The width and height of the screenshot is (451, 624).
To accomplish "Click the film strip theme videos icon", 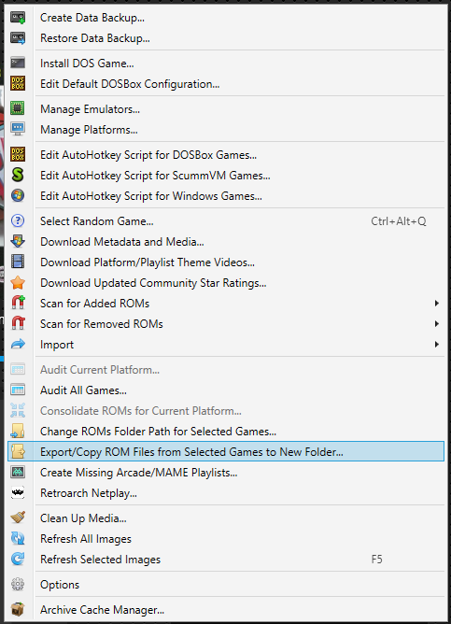I will pos(18,262).
